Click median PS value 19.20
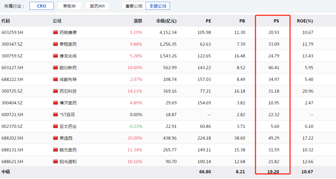 [273, 172]
